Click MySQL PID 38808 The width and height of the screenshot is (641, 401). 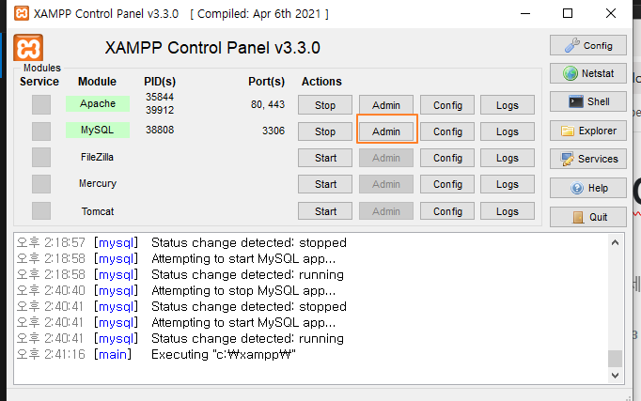tap(160, 130)
